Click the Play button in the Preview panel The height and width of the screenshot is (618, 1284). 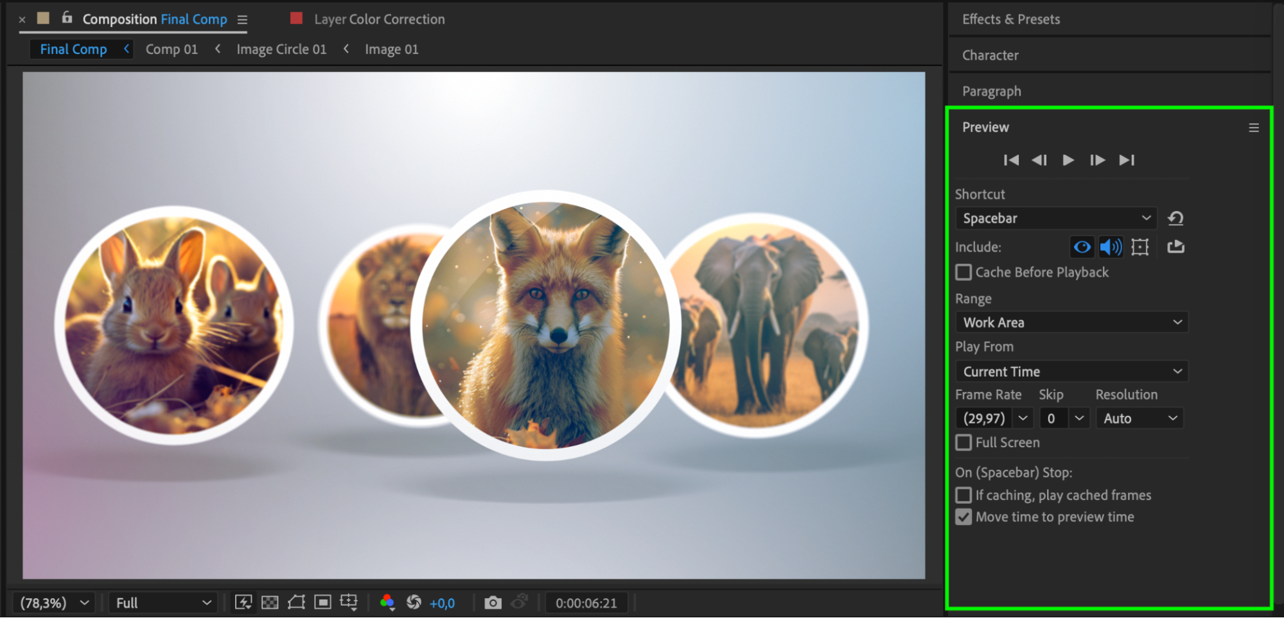(1068, 160)
